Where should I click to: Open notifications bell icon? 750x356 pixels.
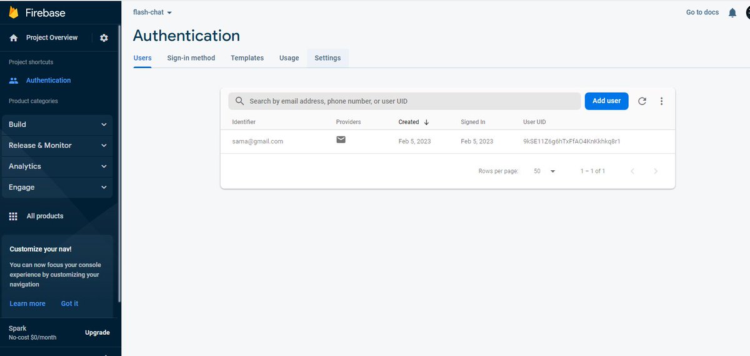point(732,13)
